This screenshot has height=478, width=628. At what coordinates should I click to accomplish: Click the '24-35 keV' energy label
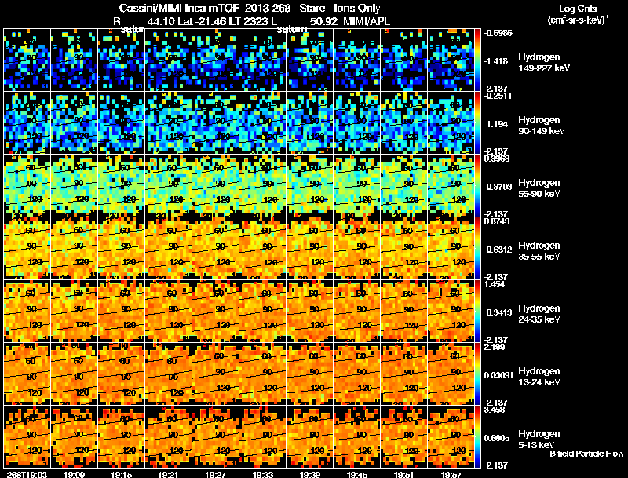click(x=539, y=319)
